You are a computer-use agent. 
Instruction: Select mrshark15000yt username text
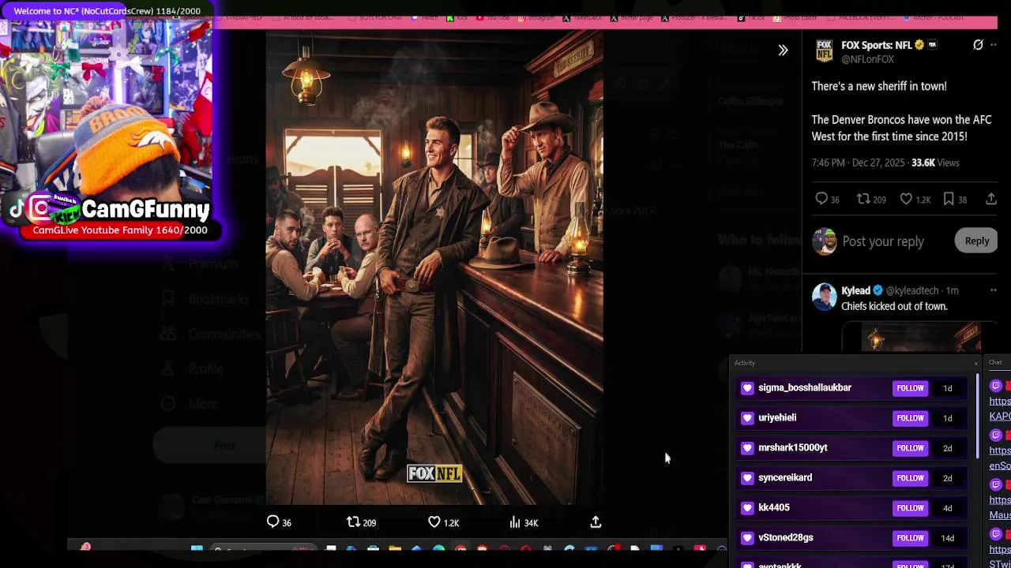pos(792,447)
